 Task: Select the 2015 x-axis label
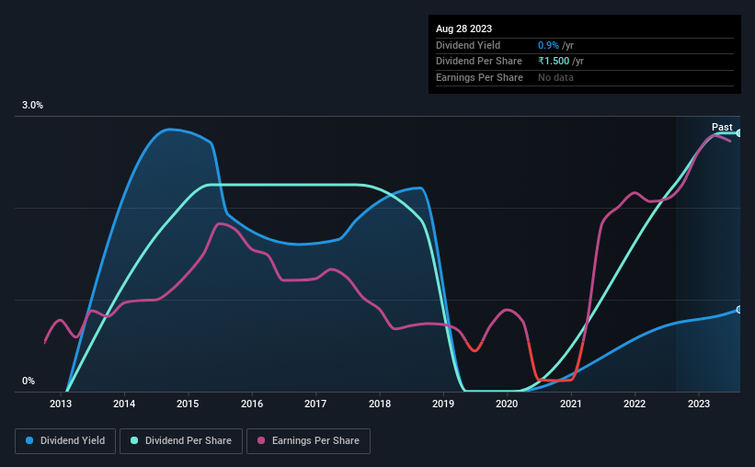(x=188, y=404)
